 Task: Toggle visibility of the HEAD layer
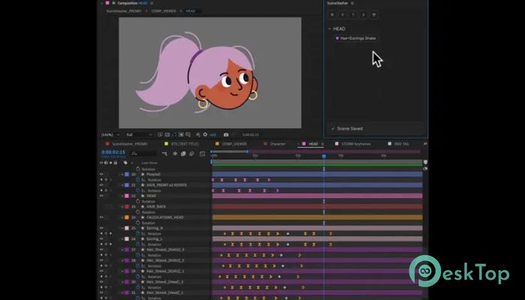point(101,196)
